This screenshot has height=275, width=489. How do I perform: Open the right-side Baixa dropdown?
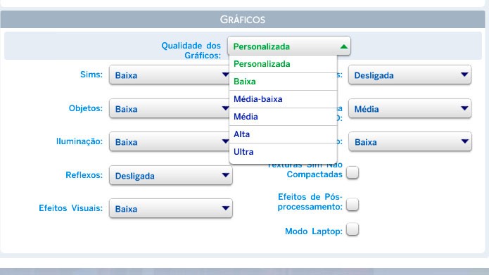[x=409, y=141]
